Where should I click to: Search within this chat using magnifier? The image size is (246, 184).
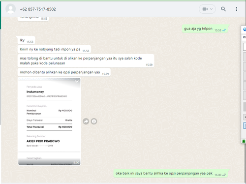click(x=223, y=9)
